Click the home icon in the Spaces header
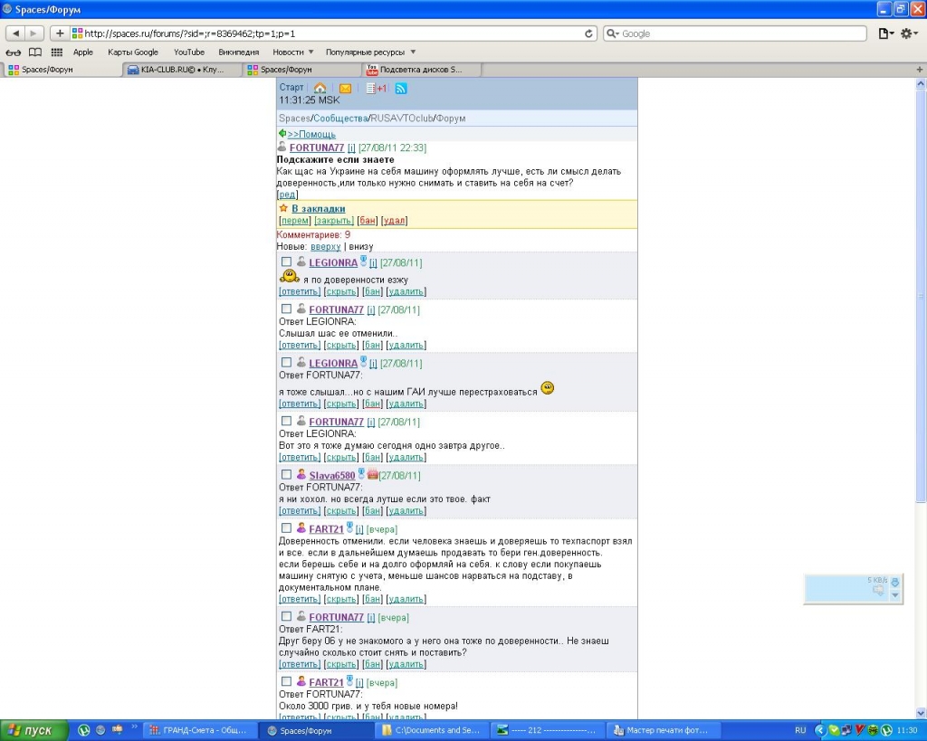The image size is (927, 741). click(320, 88)
